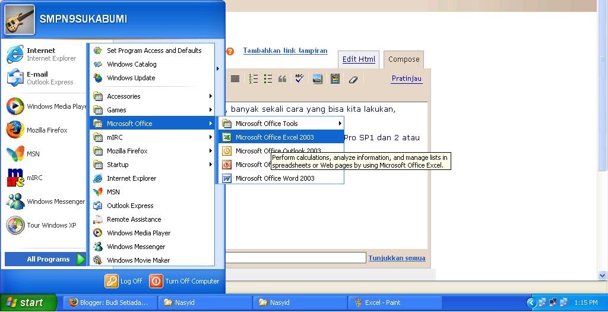Switch to Edit Html tab

359,59
